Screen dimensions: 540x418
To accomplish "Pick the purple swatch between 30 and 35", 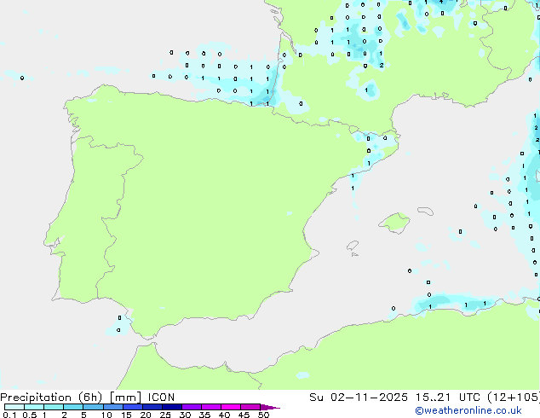I will [x=192, y=407].
